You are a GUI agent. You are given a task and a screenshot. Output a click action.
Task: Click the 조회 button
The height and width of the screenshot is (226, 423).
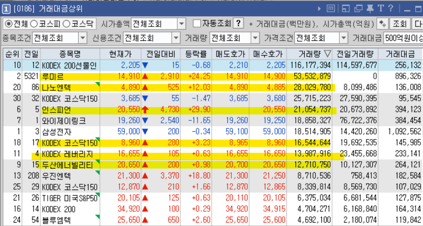point(400,24)
